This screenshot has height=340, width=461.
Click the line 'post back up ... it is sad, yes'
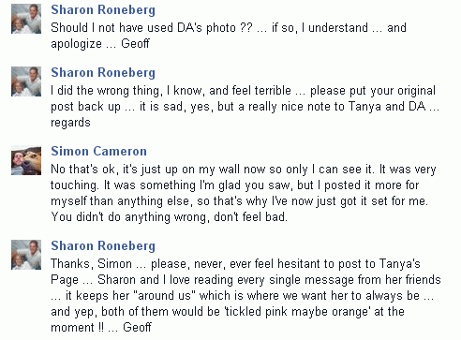(245, 107)
